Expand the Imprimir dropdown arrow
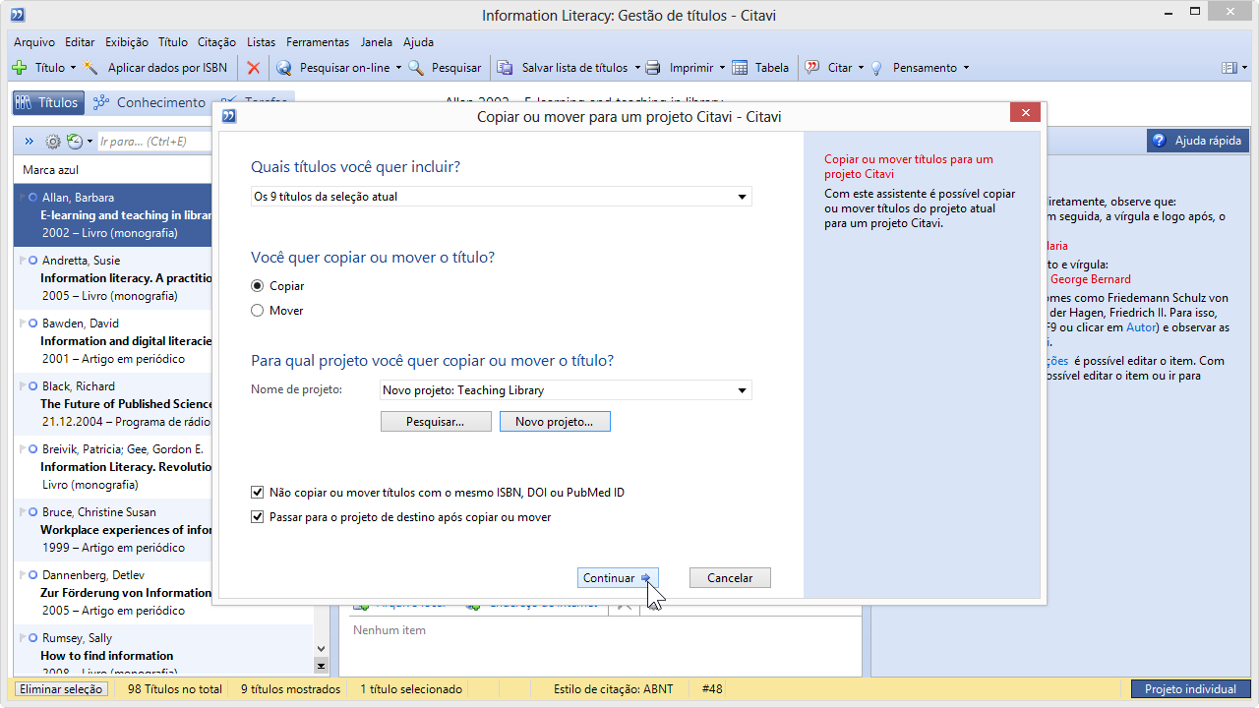The width and height of the screenshot is (1259, 708). pos(722,68)
